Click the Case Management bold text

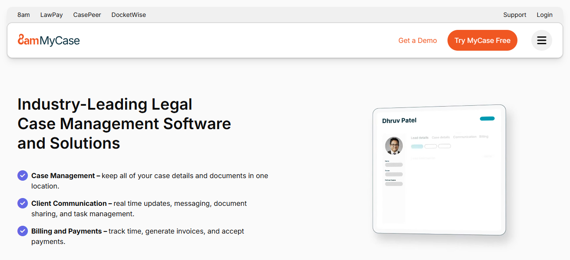63,175
